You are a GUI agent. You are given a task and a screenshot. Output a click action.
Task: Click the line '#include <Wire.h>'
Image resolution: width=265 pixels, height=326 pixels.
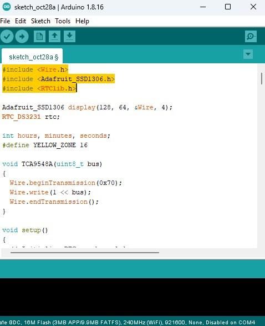tap(35, 69)
